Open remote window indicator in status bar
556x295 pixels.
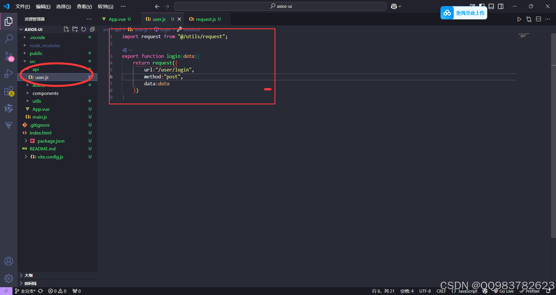(6, 291)
